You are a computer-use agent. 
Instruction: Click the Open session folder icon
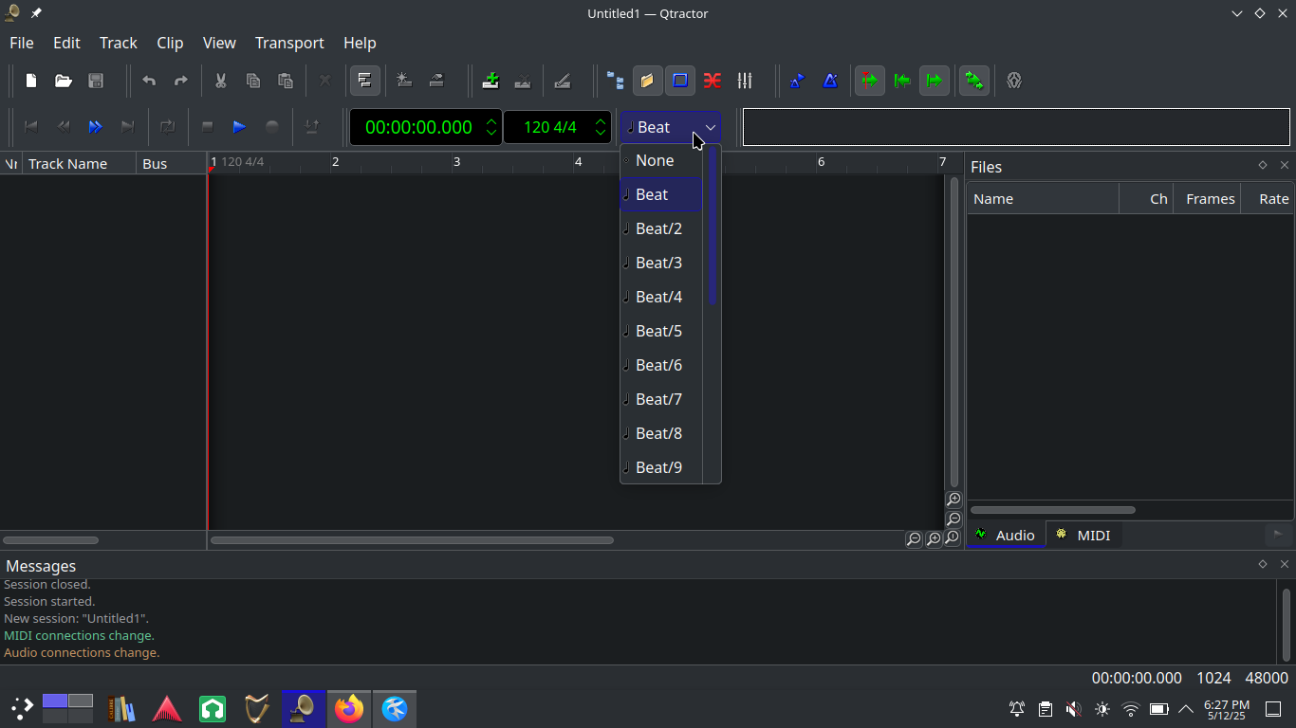click(x=64, y=81)
